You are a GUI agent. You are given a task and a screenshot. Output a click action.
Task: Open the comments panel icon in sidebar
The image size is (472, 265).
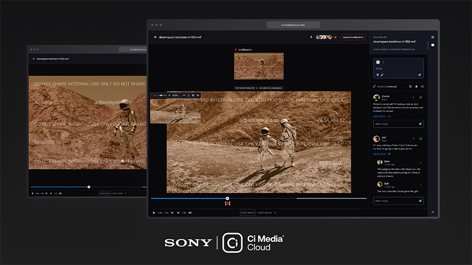(433, 45)
